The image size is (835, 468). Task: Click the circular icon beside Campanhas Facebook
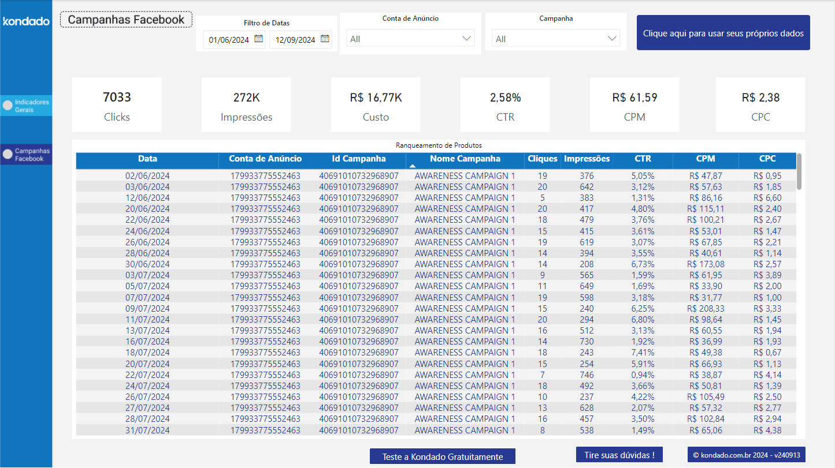click(7, 154)
